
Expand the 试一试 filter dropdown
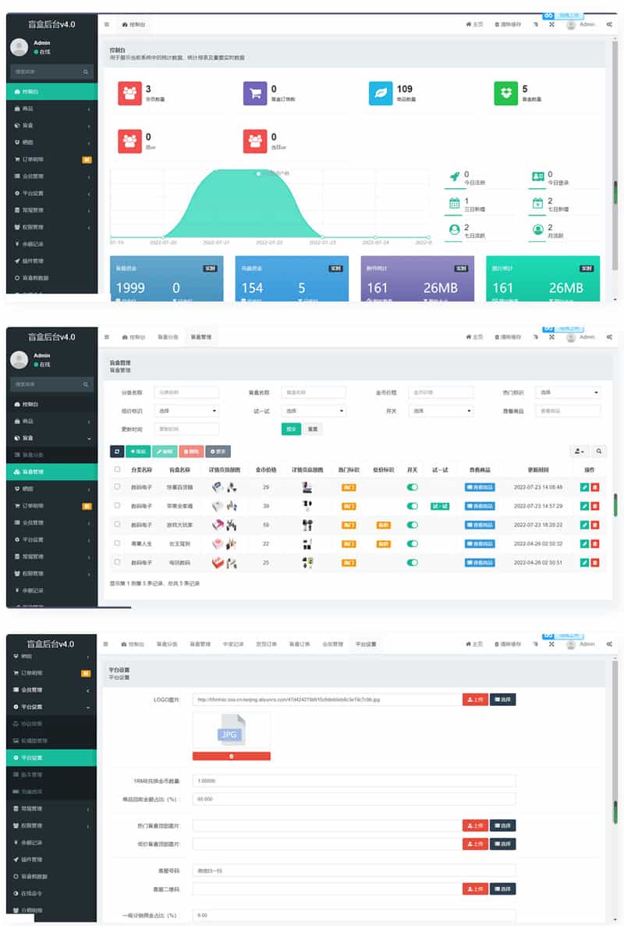click(314, 411)
